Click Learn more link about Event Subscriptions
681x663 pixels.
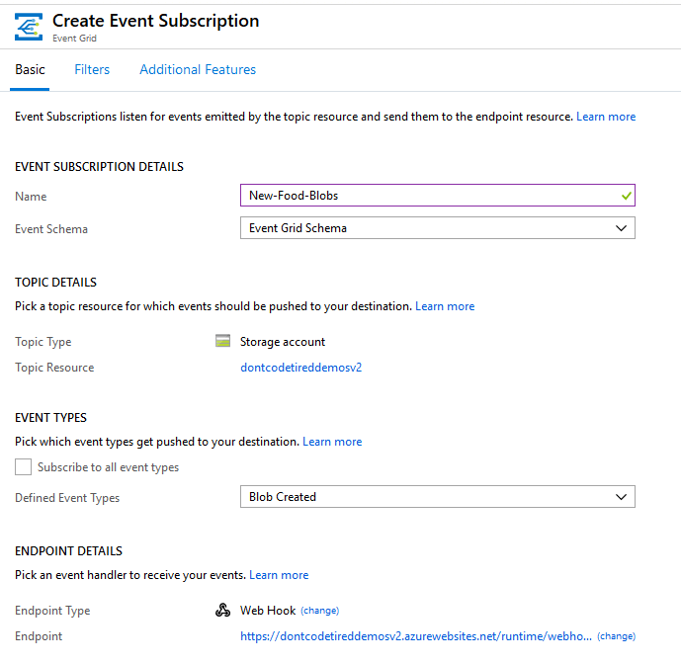click(606, 117)
